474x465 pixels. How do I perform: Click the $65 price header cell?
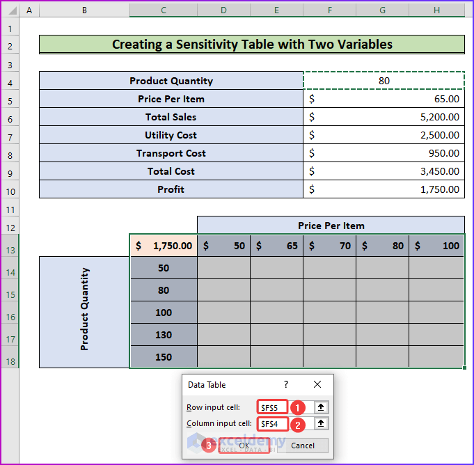pyautogui.click(x=276, y=246)
